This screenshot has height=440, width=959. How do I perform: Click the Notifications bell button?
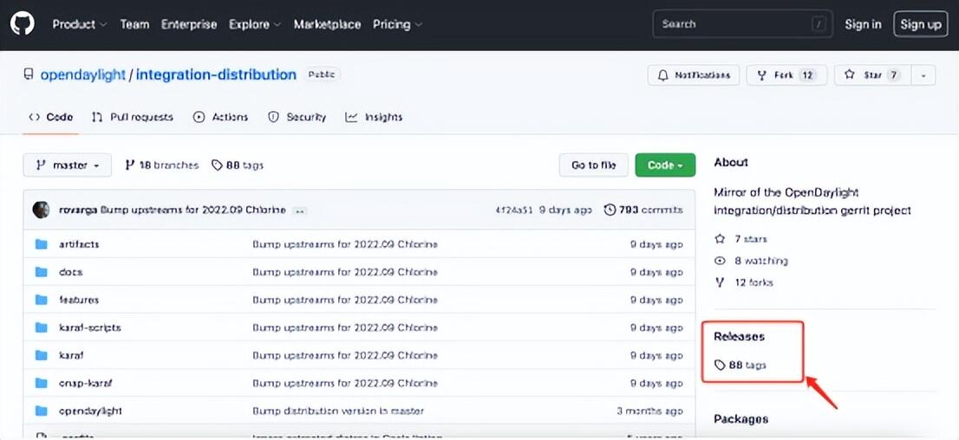point(694,75)
